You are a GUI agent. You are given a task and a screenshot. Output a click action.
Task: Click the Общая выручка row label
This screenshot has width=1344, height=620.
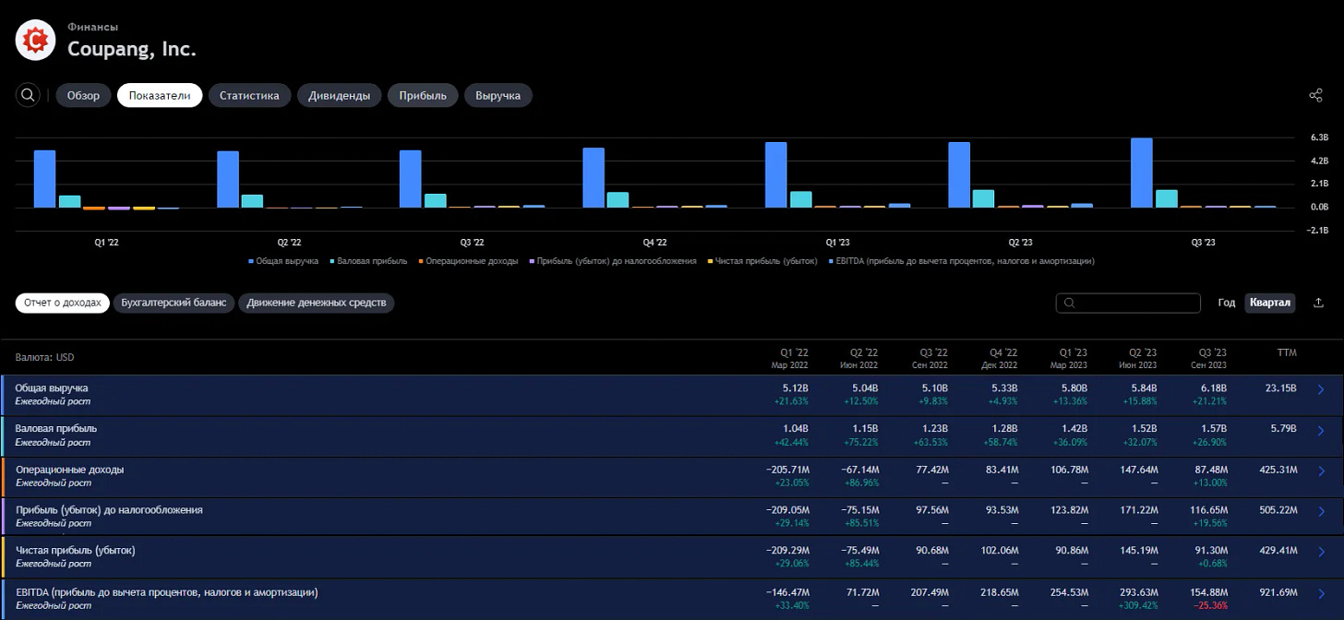[52, 388]
